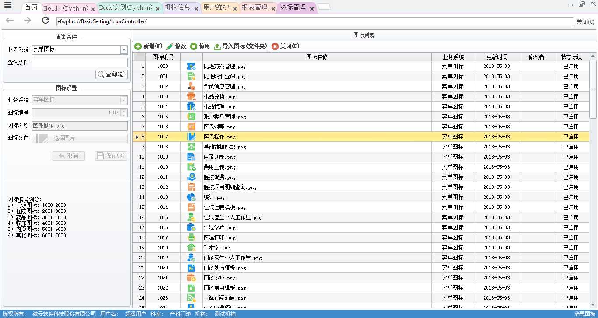The height and width of the screenshot is (318, 598).
Task: Sort by 图标名称 column header
Action: click(316, 57)
